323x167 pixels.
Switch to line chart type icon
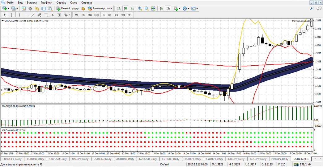coord(132,8)
